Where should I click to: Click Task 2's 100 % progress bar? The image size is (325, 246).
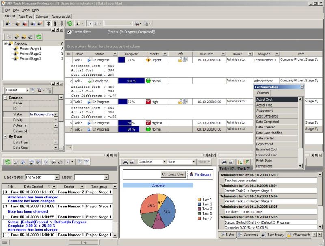131,81
